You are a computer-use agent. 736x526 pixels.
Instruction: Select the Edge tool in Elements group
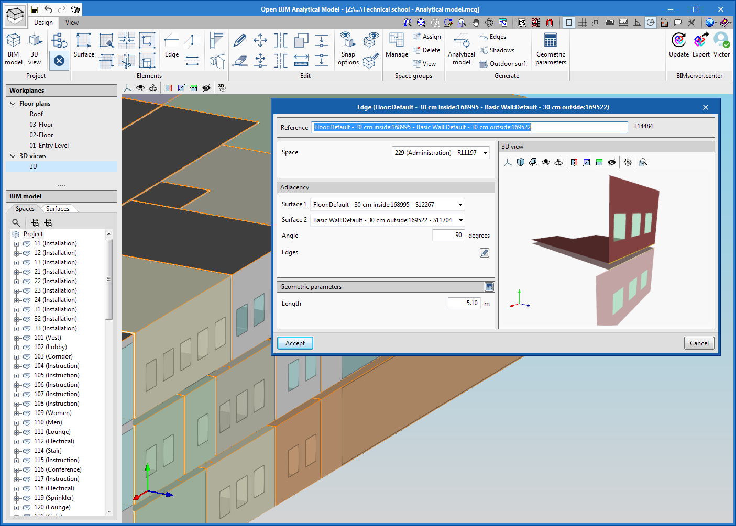[171, 45]
